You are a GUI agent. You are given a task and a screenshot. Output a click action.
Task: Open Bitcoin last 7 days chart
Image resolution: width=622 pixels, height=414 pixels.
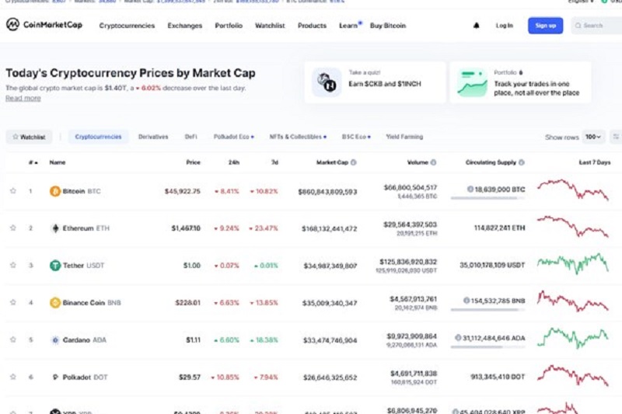[x=573, y=190]
